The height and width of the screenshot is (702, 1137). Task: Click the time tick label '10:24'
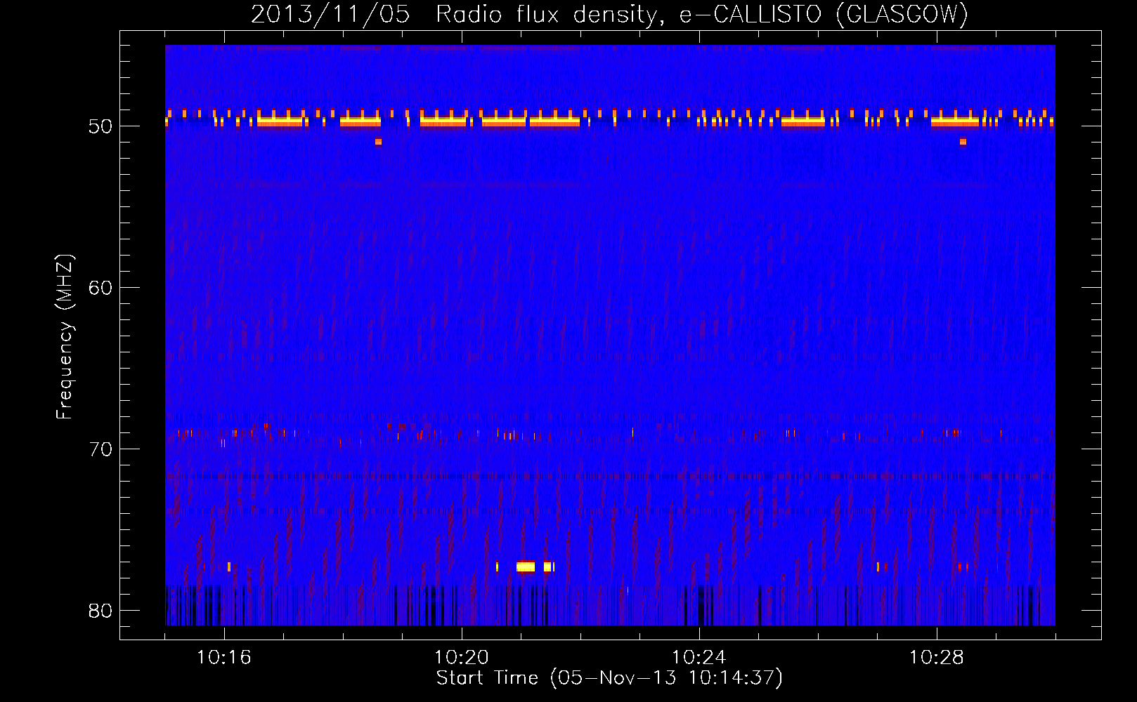[699, 658]
